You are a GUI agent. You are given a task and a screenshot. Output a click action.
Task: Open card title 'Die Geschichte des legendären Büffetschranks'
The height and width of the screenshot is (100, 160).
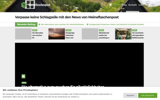[138, 35]
